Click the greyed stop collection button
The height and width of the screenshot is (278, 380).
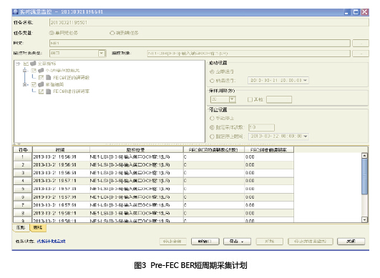pyautogui.click(x=172, y=242)
